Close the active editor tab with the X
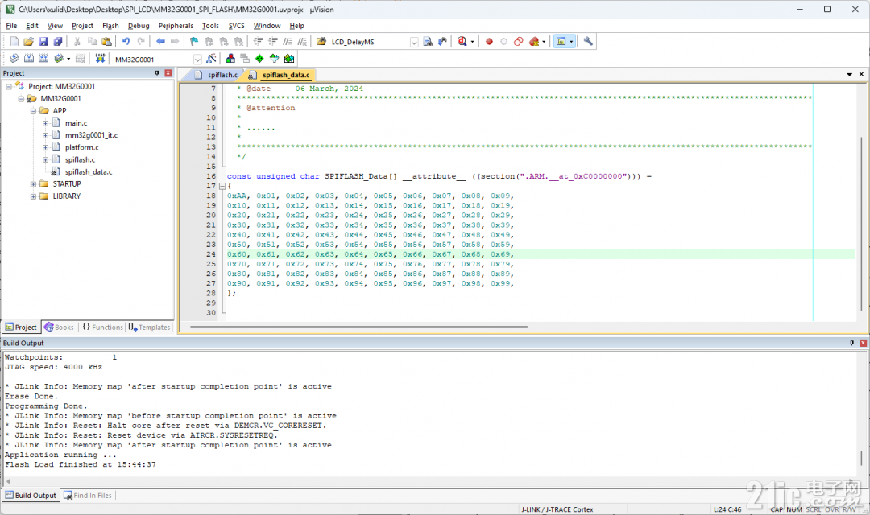The width and height of the screenshot is (870, 515). pyautogui.click(x=862, y=74)
